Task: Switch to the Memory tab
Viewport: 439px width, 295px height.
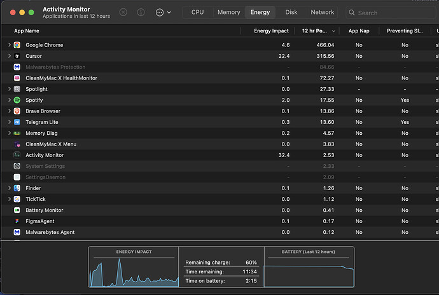Action: (229, 12)
